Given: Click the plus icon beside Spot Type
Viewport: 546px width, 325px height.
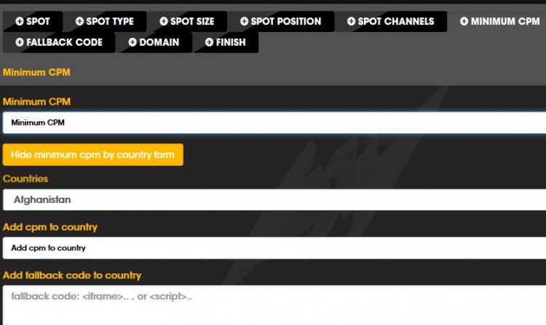Looking at the screenshot, I should point(79,21).
